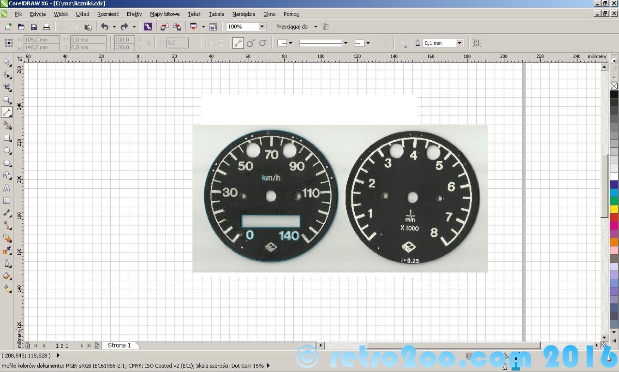Toggle the 2-point line mode button
619x372 pixels.
coord(238,43)
